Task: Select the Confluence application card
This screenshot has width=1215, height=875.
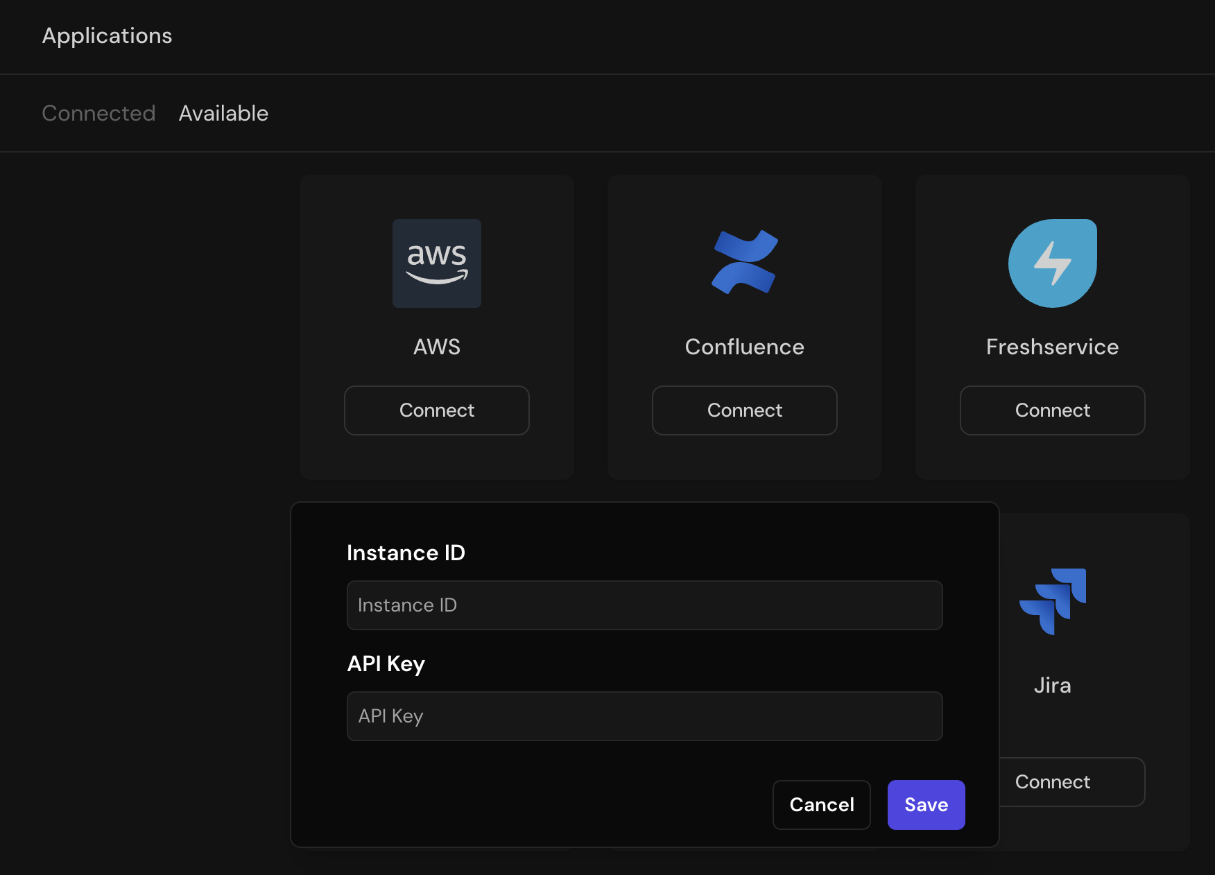Action: click(x=744, y=326)
